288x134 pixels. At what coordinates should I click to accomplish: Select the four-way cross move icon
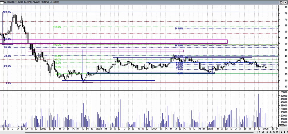(271, 132)
